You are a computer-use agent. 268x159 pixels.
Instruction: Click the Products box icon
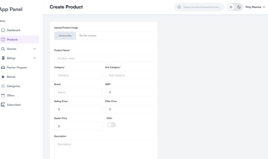point(3,40)
